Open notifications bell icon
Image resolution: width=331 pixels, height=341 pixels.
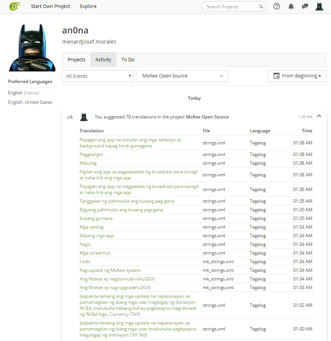click(291, 6)
